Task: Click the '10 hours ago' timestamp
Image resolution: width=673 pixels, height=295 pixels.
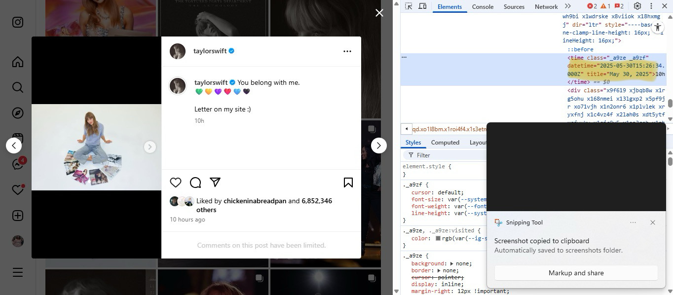Action: [x=187, y=220]
